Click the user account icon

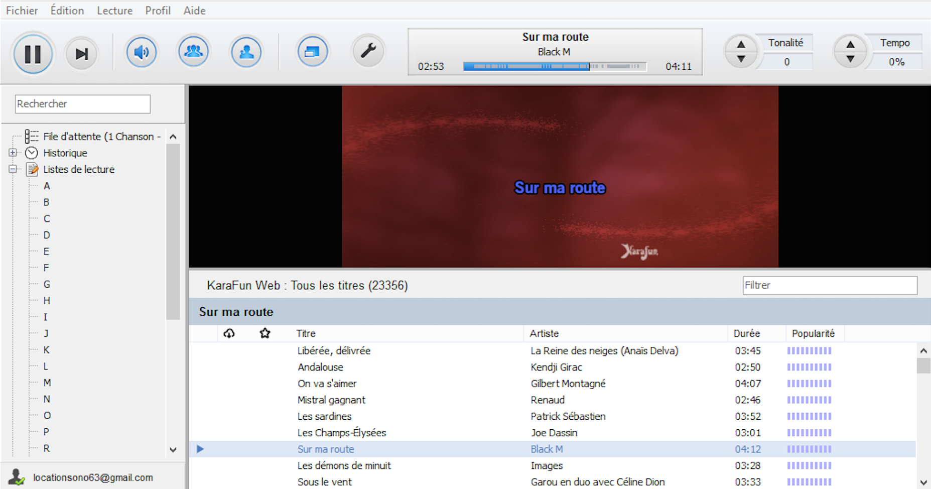point(17,477)
